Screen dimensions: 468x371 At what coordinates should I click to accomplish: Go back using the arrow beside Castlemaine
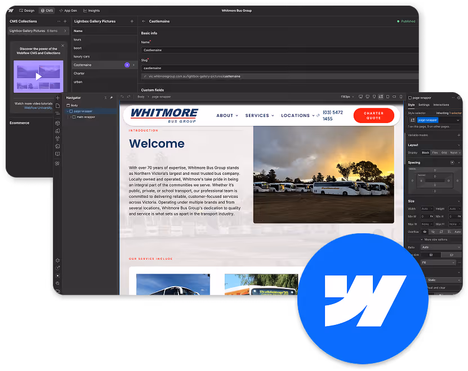coord(144,21)
